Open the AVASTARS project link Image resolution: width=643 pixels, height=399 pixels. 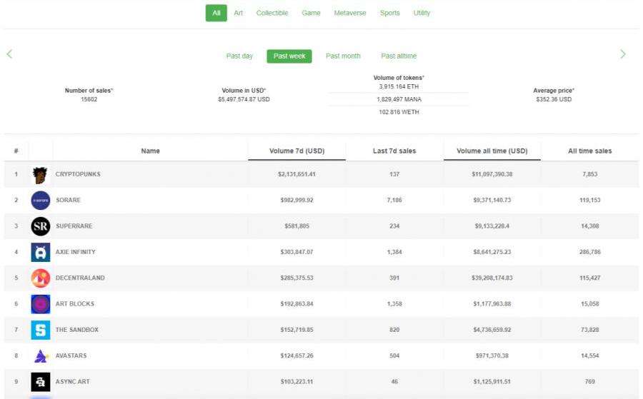point(71,355)
